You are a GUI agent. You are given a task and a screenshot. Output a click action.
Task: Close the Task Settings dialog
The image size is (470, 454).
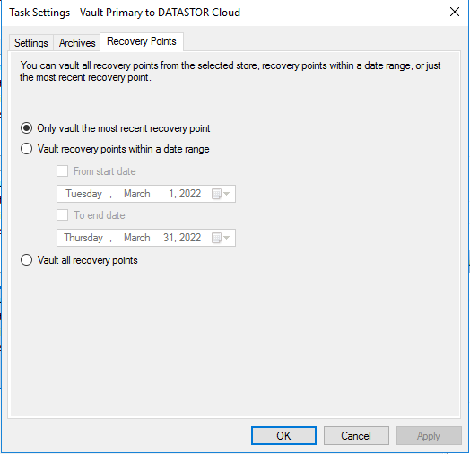pyautogui.click(x=455, y=12)
